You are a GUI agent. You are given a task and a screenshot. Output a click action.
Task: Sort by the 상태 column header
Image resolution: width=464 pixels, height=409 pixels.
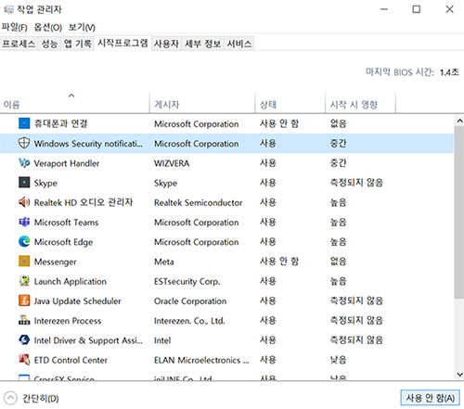tap(290, 103)
